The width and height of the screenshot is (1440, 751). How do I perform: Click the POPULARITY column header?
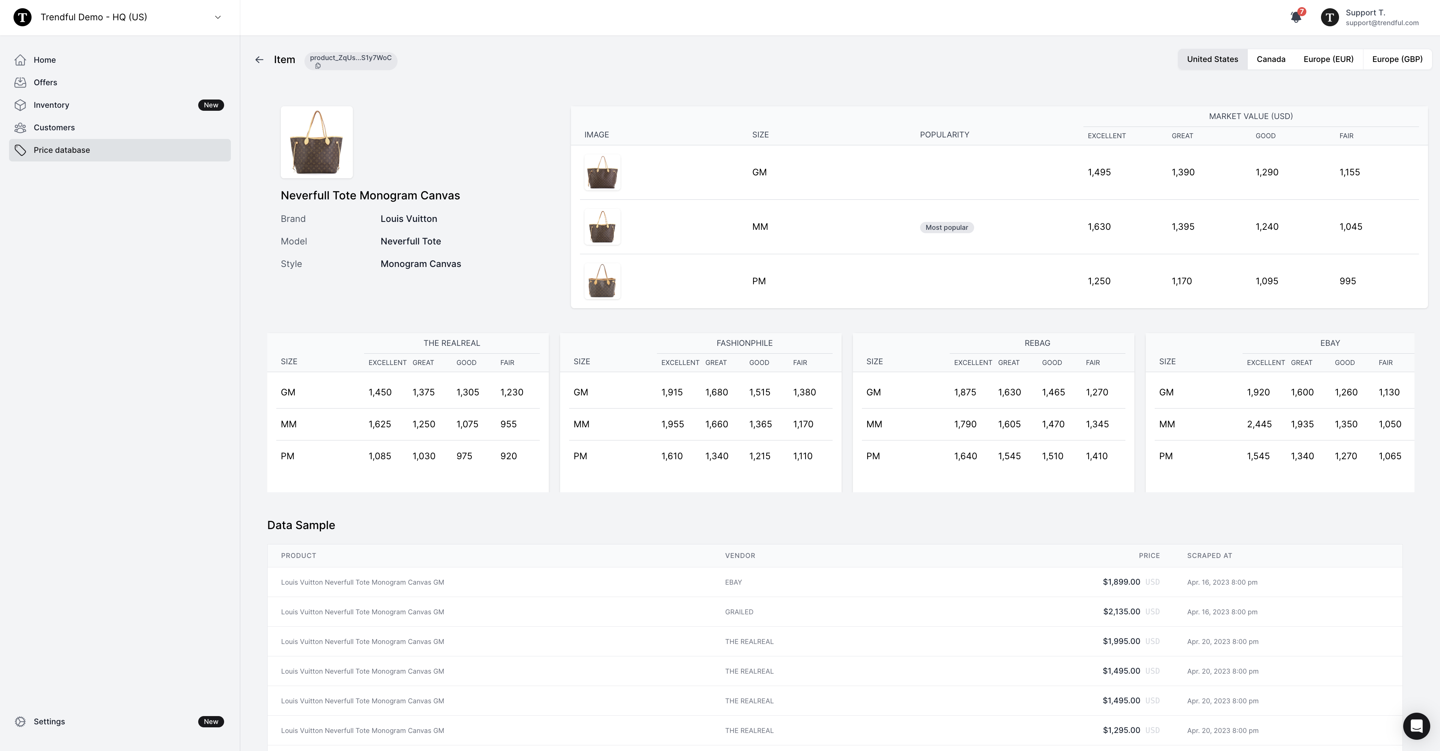[944, 135]
